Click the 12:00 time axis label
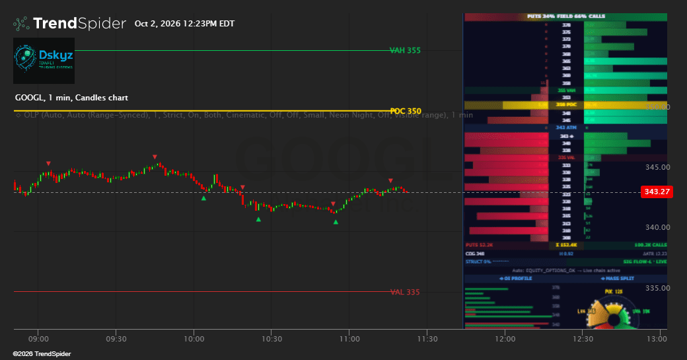The height and width of the screenshot is (360, 687). tap(505, 339)
